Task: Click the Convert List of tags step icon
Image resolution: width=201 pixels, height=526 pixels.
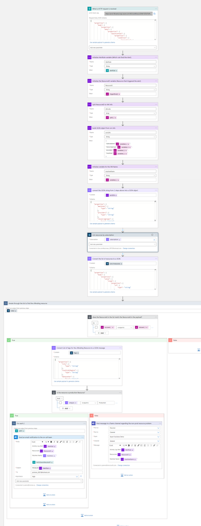Action: click(54, 348)
